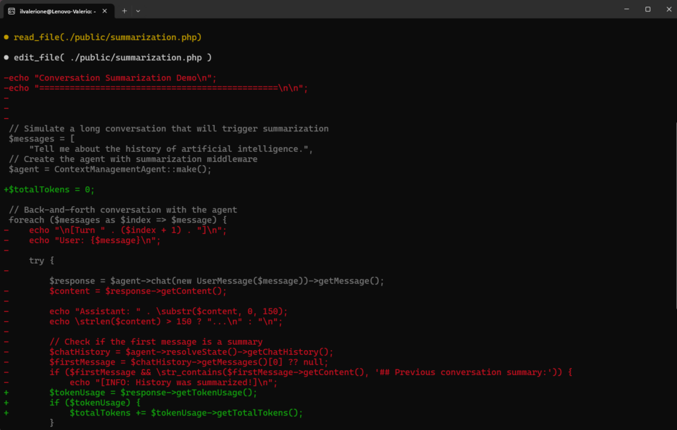677x430 pixels.
Task: Click the removed '$chatHistory = $agent->resolveState()' line
Action: [x=191, y=352]
